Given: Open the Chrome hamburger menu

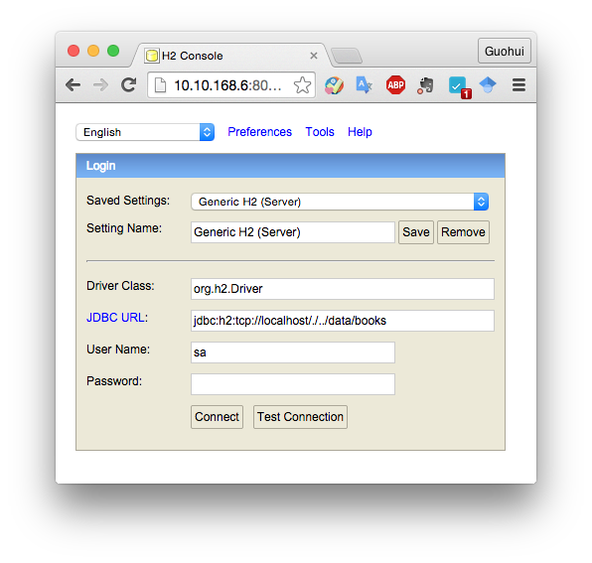Looking at the screenshot, I should [x=518, y=85].
